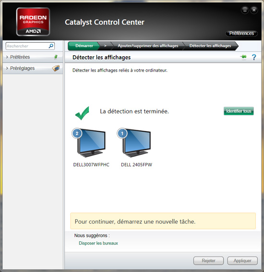
Task: Click the "Détecter les affichages" page heading
Action: pyautogui.click(x=101, y=57)
